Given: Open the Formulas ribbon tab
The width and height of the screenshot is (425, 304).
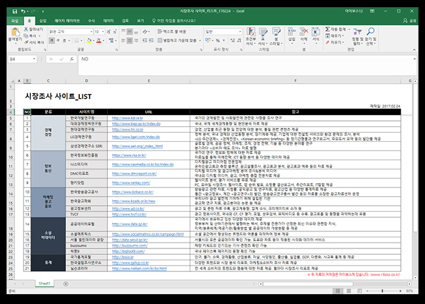Looking at the screenshot, I should pyautogui.click(x=92, y=21).
